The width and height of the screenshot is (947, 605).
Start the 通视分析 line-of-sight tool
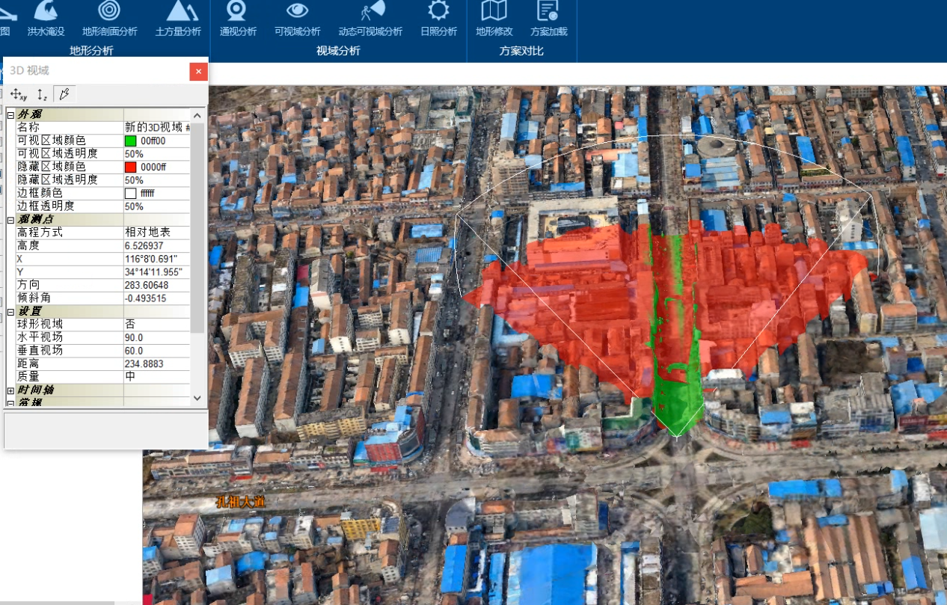click(x=238, y=13)
